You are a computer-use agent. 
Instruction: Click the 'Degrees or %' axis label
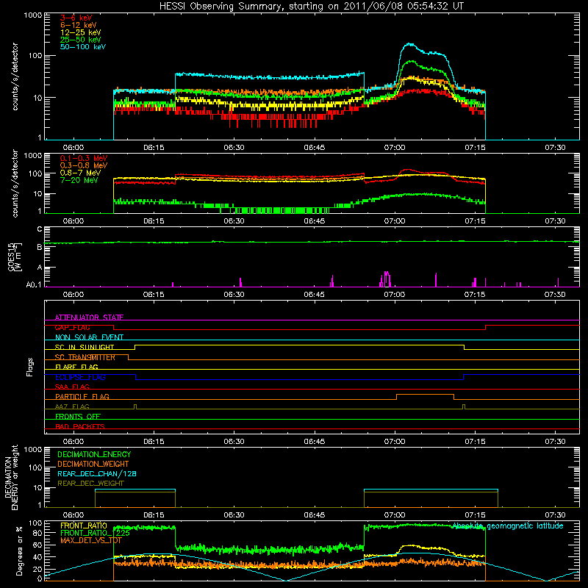click(x=19, y=551)
